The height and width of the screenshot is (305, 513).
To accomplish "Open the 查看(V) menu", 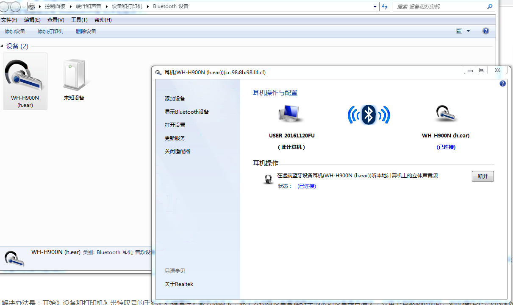I will (x=55, y=20).
